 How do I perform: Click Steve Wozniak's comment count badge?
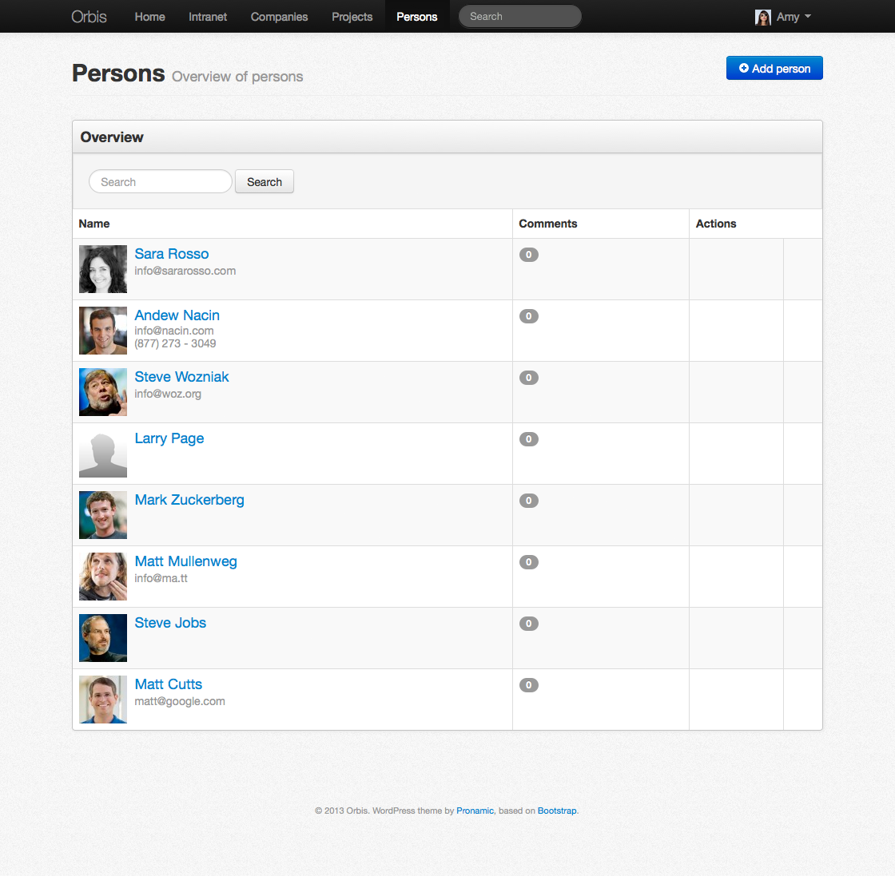click(528, 378)
